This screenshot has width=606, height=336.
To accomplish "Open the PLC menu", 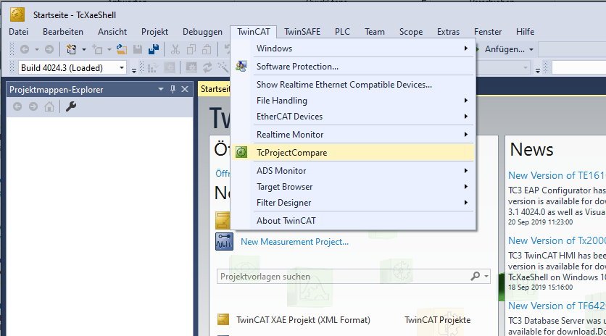I will pyautogui.click(x=342, y=32).
